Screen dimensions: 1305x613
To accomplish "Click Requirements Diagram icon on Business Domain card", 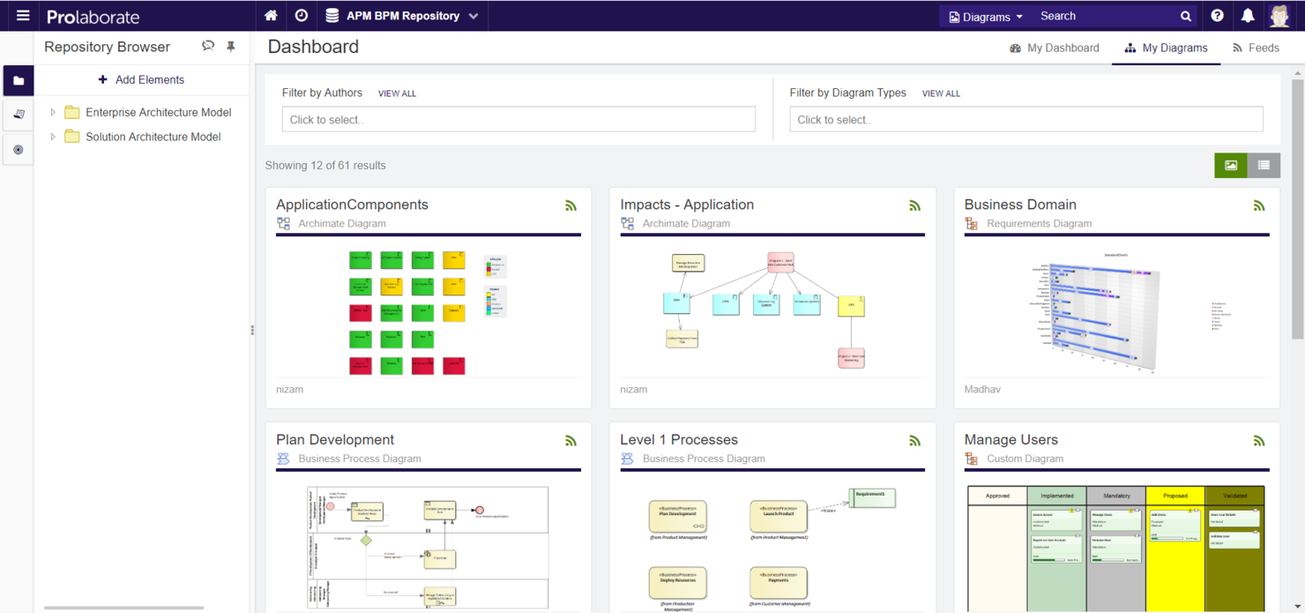I will 971,224.
